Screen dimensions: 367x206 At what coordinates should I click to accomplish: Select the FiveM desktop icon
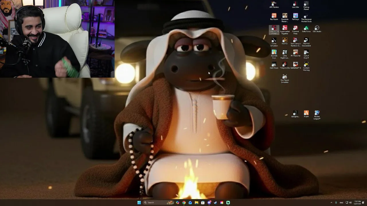[306, 114]
